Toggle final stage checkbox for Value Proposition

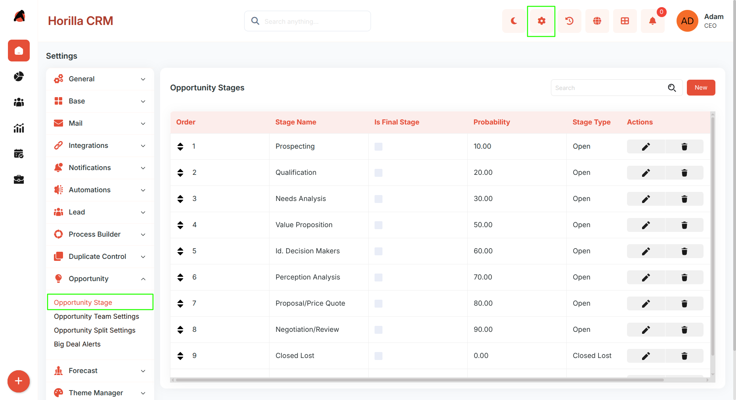tap(379, 225)
